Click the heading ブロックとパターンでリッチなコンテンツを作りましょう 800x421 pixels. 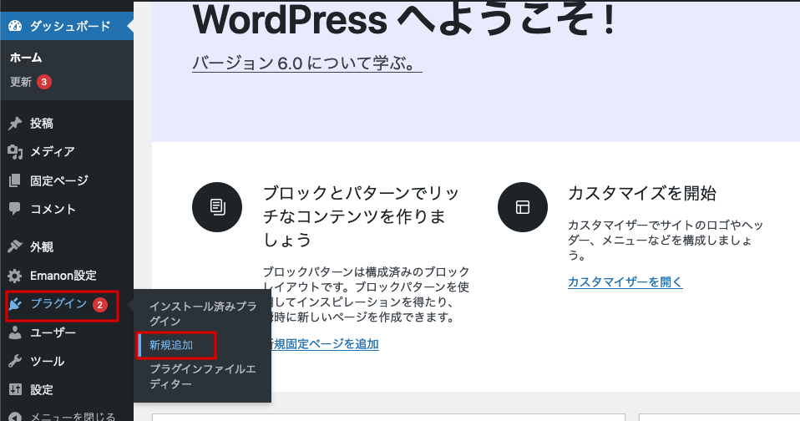(x=362, y=216)
